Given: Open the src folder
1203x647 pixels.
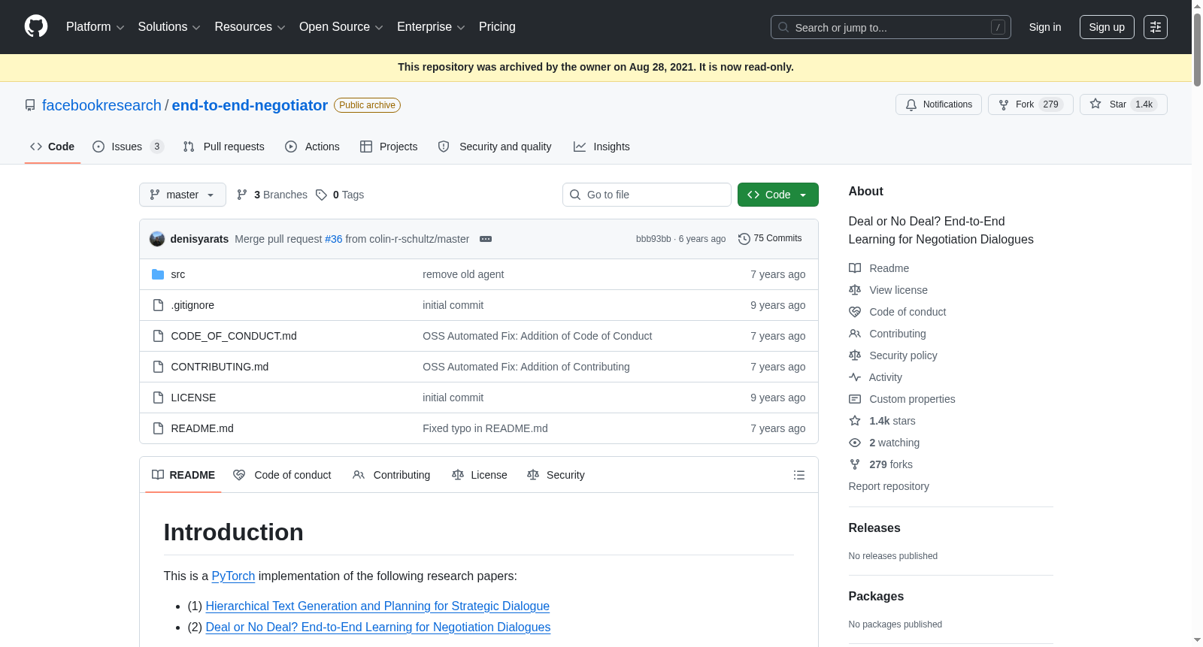Looking at the screenshot, I should click(x=177, y=274).
